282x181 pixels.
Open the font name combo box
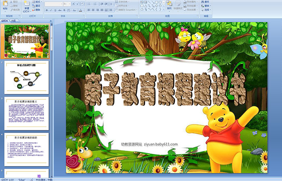click(x=54, y=4)
